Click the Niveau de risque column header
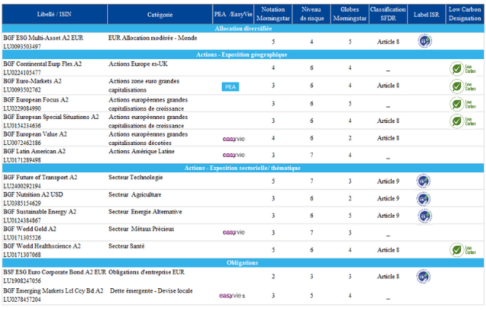This screenshot has width=486, height=311. pos(311,14)
